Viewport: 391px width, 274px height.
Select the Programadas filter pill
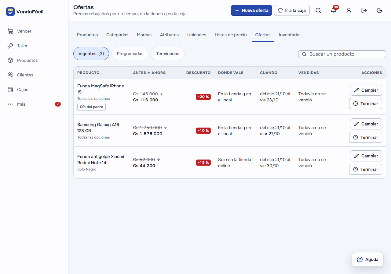[130, 54]
